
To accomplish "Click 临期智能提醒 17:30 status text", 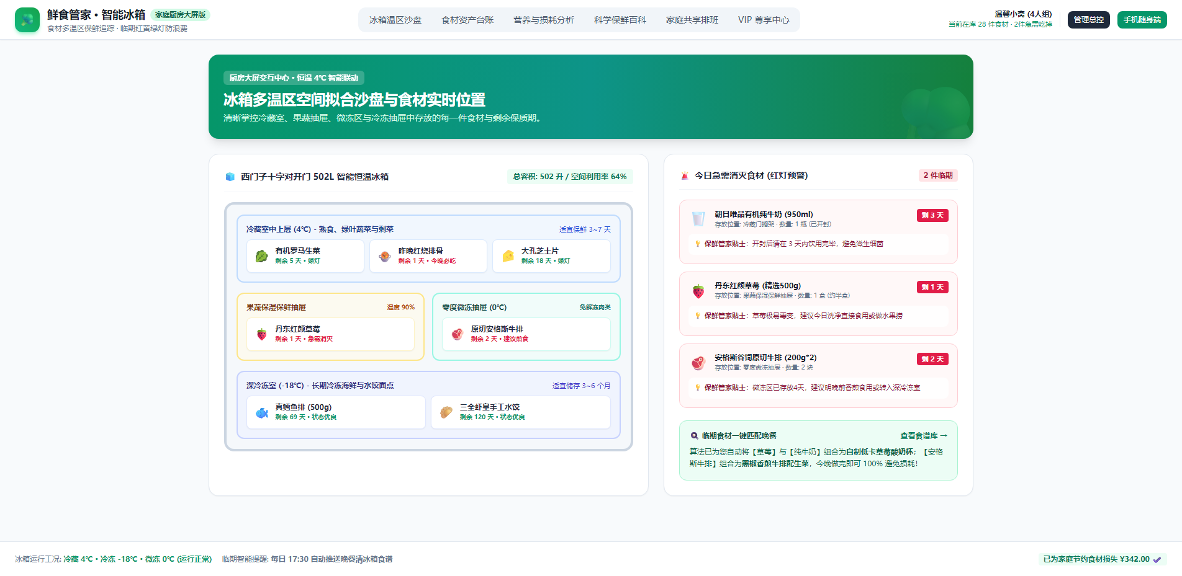I will (307, 559).
